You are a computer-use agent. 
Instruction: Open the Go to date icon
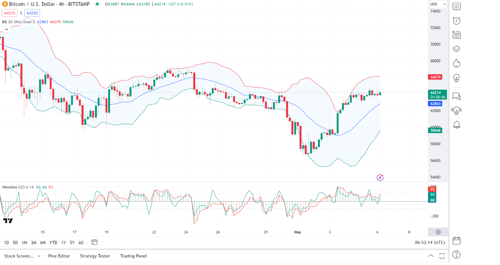94,242
